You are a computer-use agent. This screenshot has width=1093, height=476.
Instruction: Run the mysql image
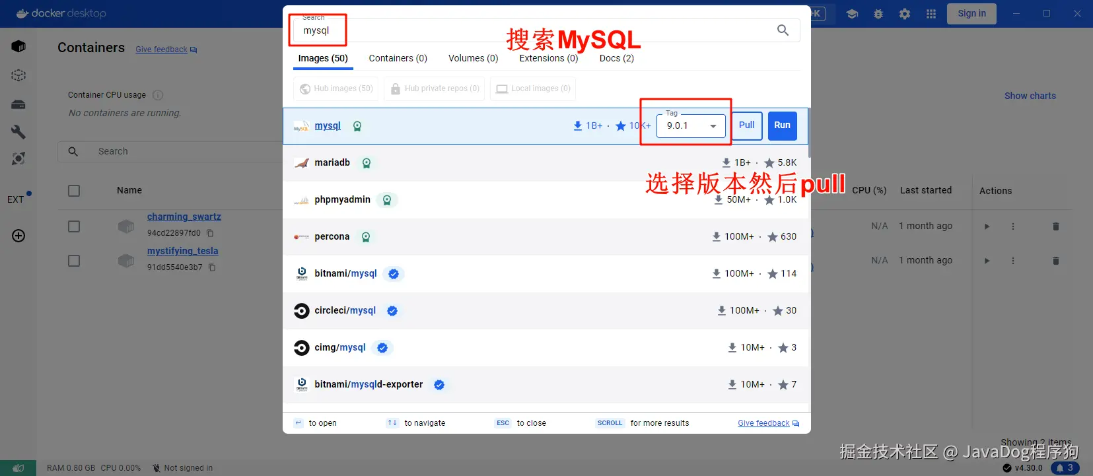click(x=783, y=125)
